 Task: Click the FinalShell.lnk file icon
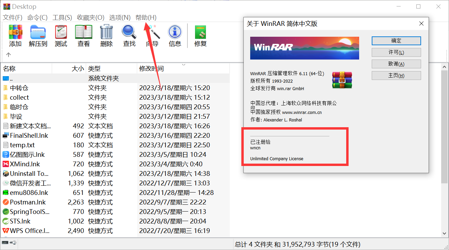click(x=5, y=135)
